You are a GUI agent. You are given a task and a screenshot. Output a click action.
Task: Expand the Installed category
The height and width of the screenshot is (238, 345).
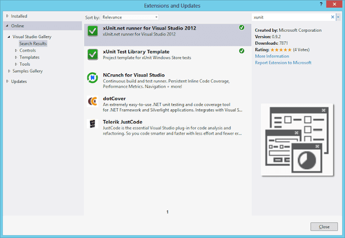click(x=8, y=16)
